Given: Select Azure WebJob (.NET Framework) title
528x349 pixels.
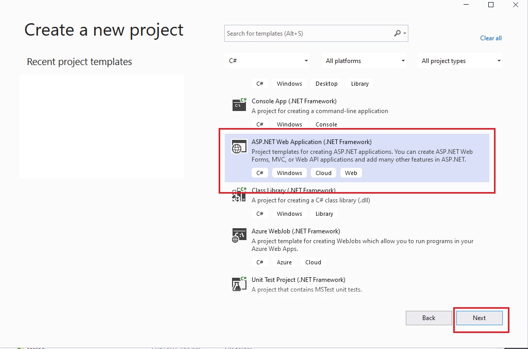Looking at the screenshot, I should tap(295, 231).
